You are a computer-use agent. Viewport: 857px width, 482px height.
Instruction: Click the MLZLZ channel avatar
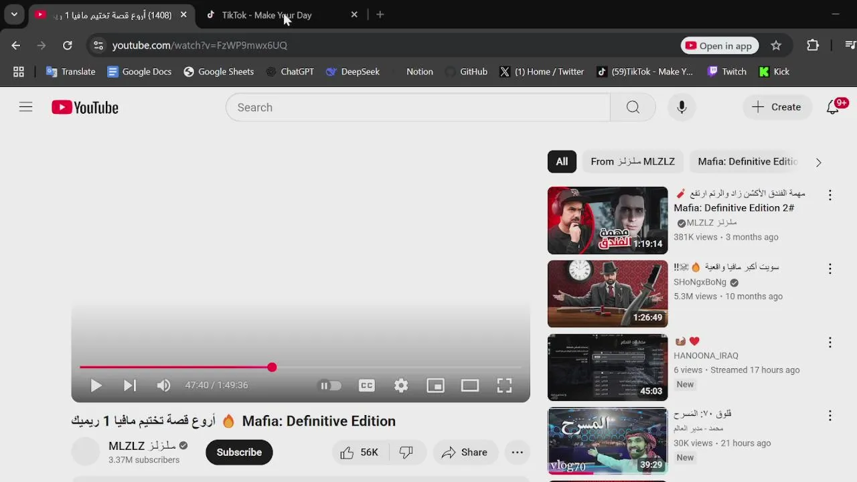pyautogui.click(x=86, y=452)
